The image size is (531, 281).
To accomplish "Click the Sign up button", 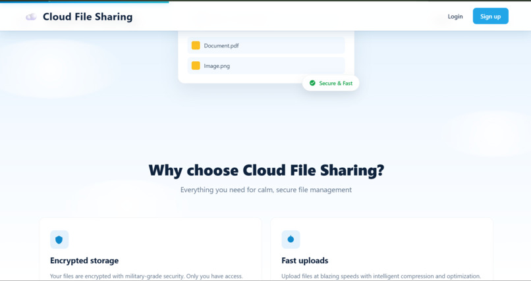I will (490, 16).
